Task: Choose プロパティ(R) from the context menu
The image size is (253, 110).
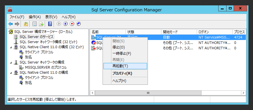Action: pyautogui.click(x=125, y=73)
